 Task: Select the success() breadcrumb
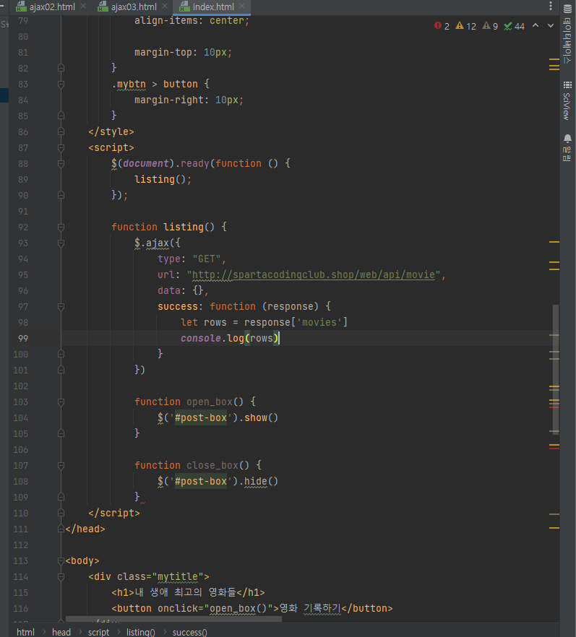[190, 632]
